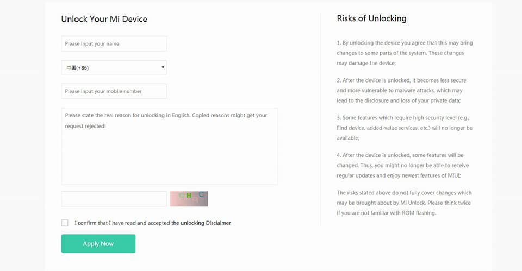
Task: Click the blue C letter in captcha
Action: (202, 194)
